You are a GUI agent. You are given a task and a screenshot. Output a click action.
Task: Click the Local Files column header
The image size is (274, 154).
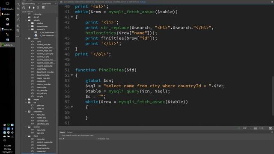(27, 12)
